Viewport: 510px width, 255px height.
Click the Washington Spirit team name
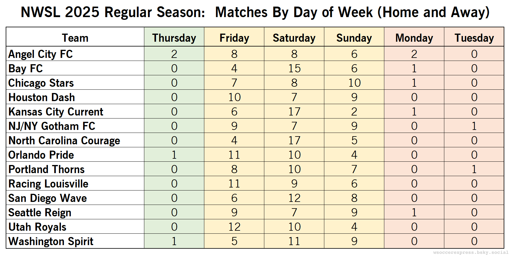(x=51, y=241)
